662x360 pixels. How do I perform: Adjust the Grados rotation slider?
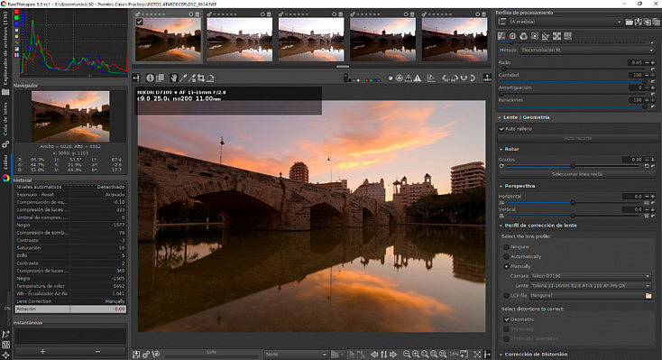573,166
